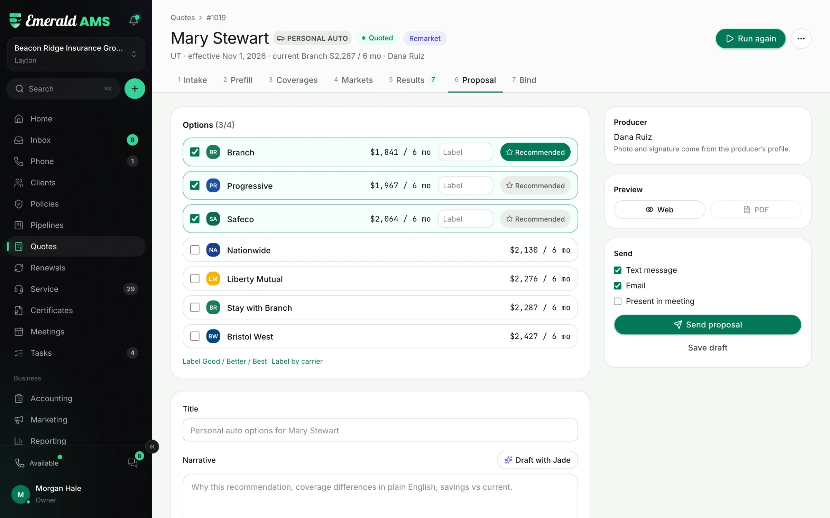Go to the Bind tab
The height and width of the screenshot is (518, 830).
click(x=524, y=80)
